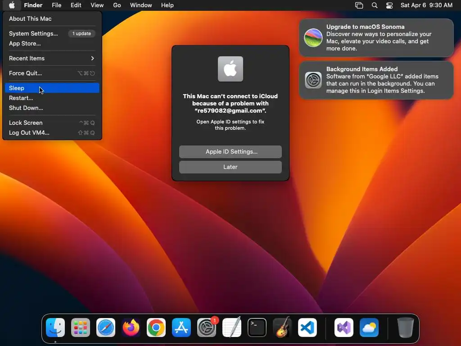Open the Window menu
Viewport: 461px width, 346px height.
point(141,5)
